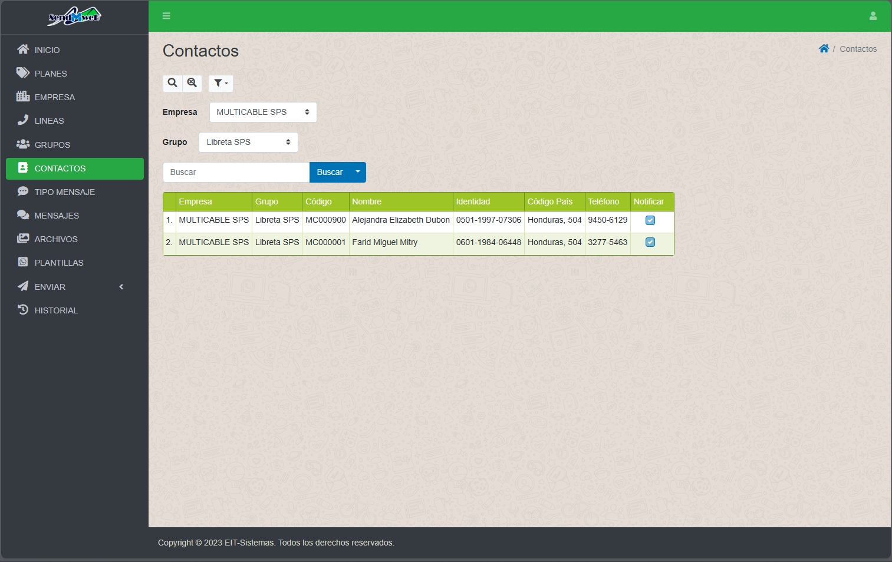
Task: Click the magnifier search icon
Action: coord(172,83)
